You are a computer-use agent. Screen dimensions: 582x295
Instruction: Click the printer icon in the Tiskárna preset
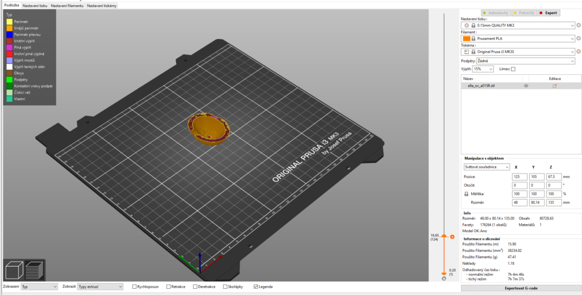pyautogui.click(x=467, y=52)
